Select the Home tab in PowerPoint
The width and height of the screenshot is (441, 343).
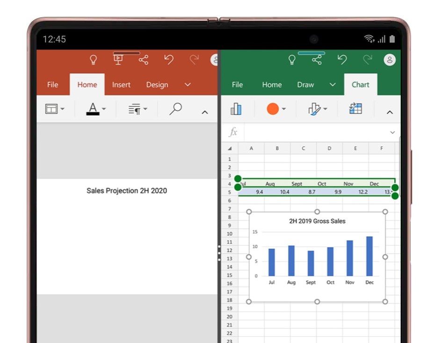(87, 85)
